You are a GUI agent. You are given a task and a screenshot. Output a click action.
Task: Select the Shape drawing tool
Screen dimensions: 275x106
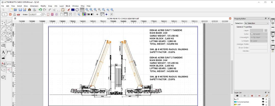[x=9, y=39]
